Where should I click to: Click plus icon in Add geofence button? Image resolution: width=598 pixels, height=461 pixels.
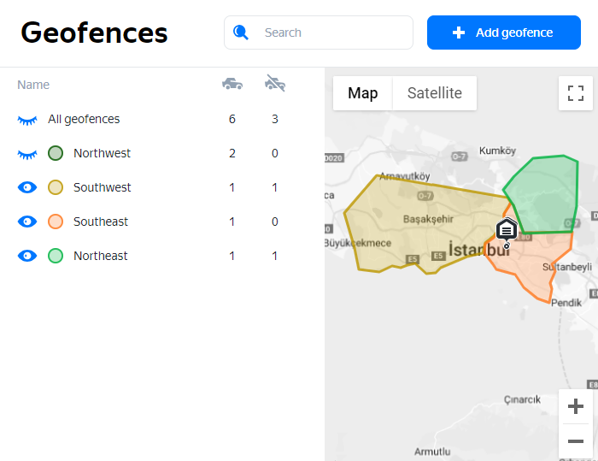(459, 33)
